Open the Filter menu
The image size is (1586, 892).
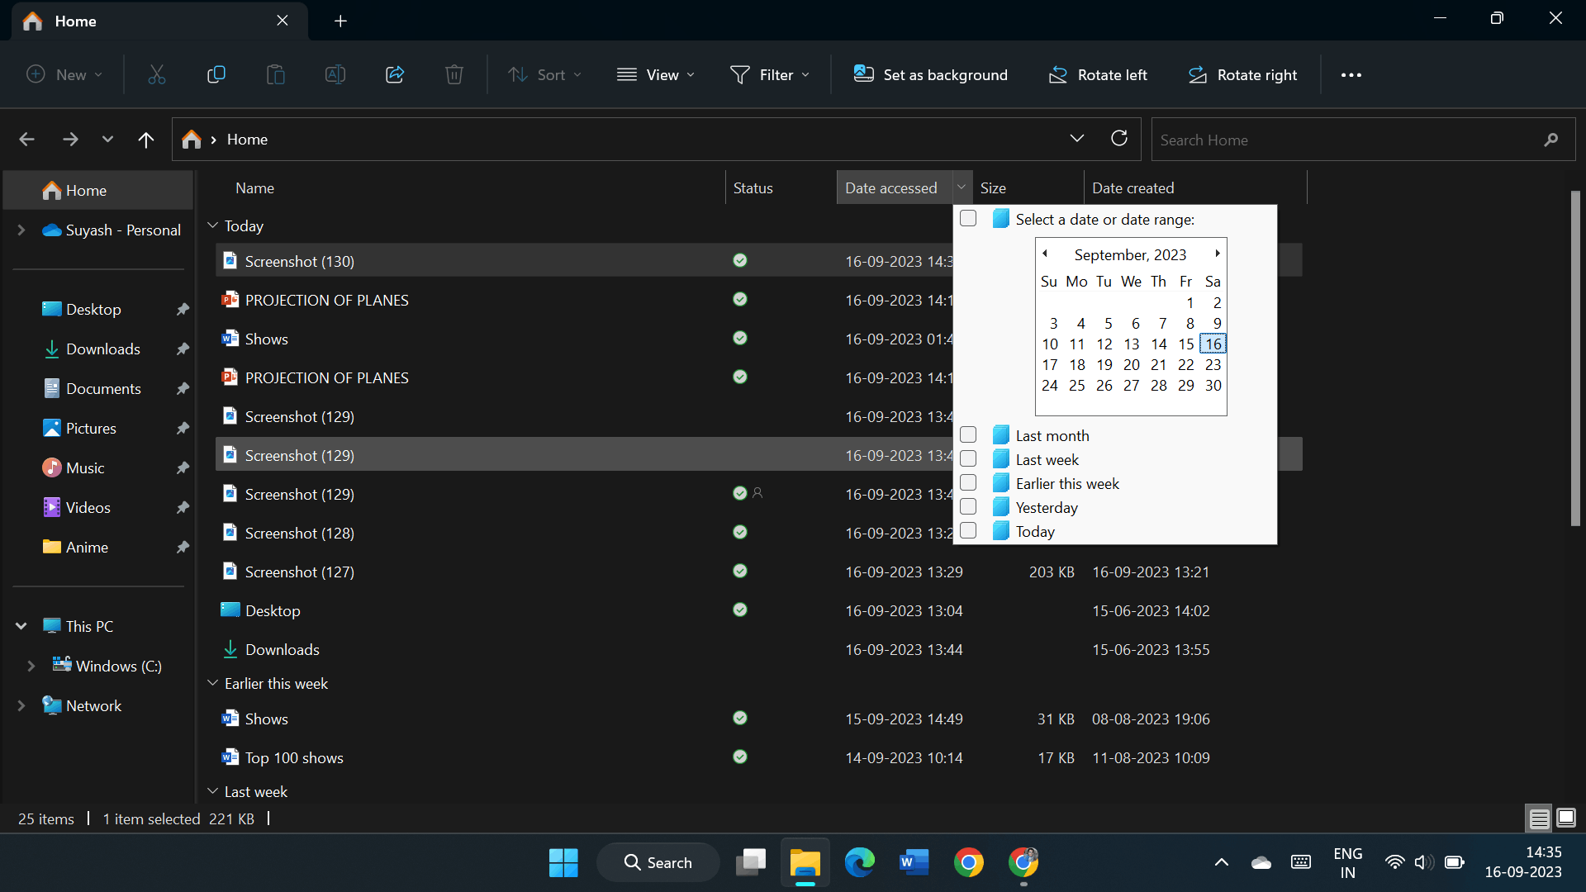point(769,75)
